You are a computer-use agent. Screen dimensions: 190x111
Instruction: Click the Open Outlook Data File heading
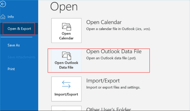(114, 51)
